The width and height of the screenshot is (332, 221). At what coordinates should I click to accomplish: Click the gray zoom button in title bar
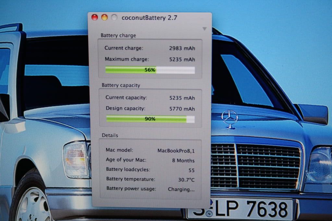[114, 17]
